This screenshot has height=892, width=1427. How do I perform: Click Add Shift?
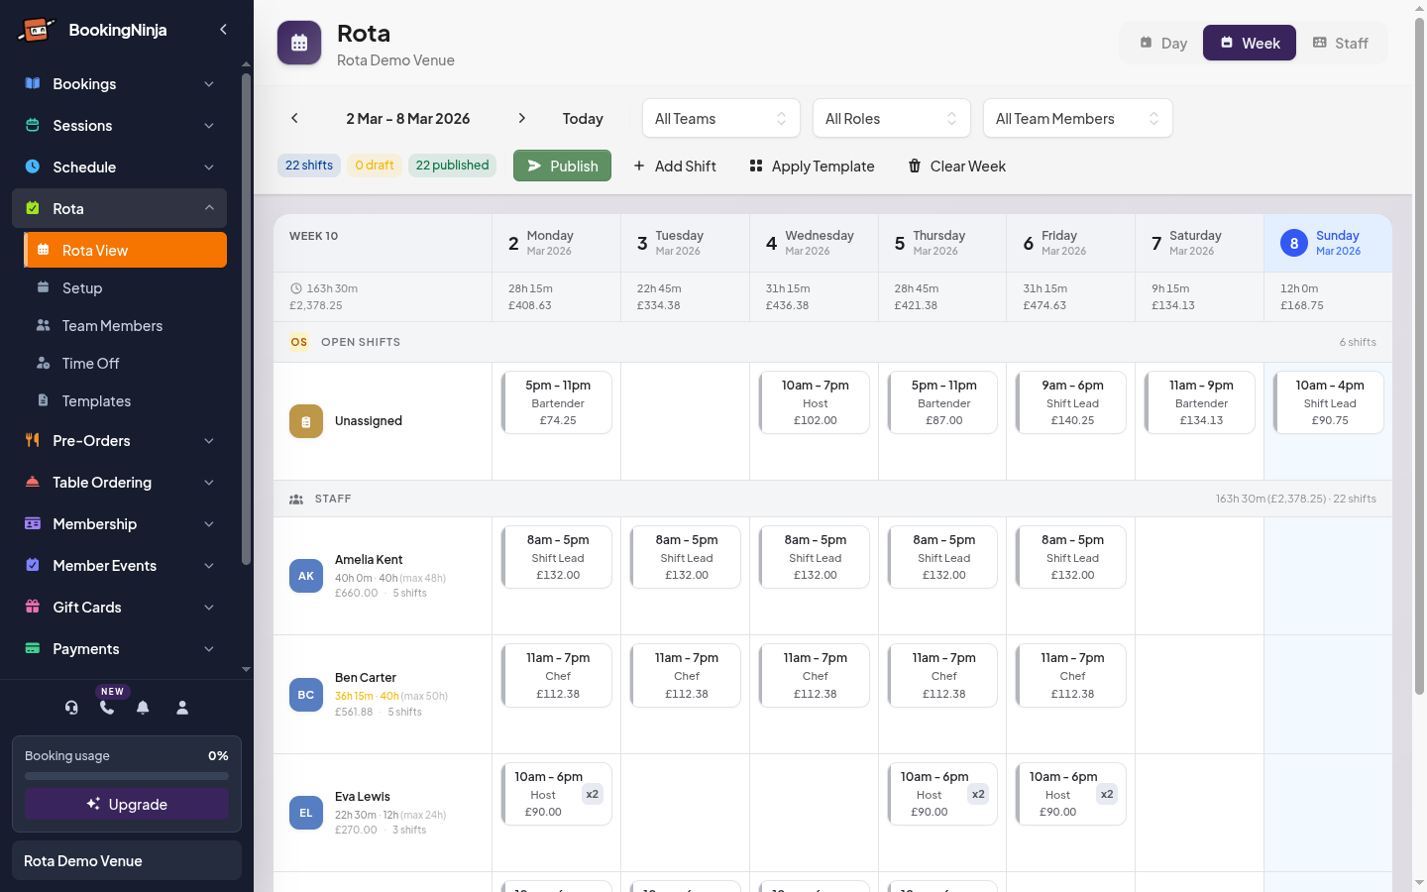[x=675, y=166]
